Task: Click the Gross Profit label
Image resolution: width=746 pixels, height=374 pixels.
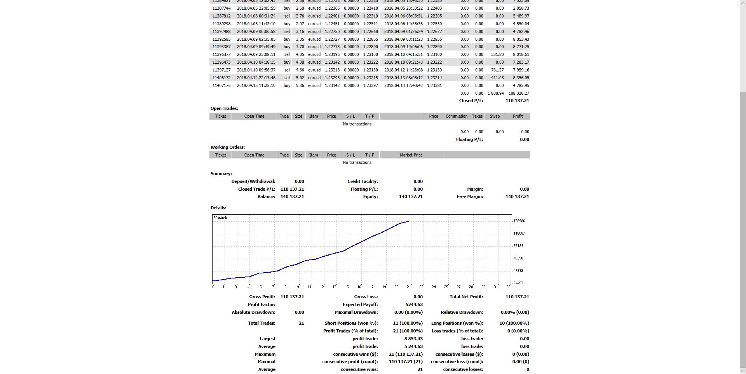Action: point(262,297)
